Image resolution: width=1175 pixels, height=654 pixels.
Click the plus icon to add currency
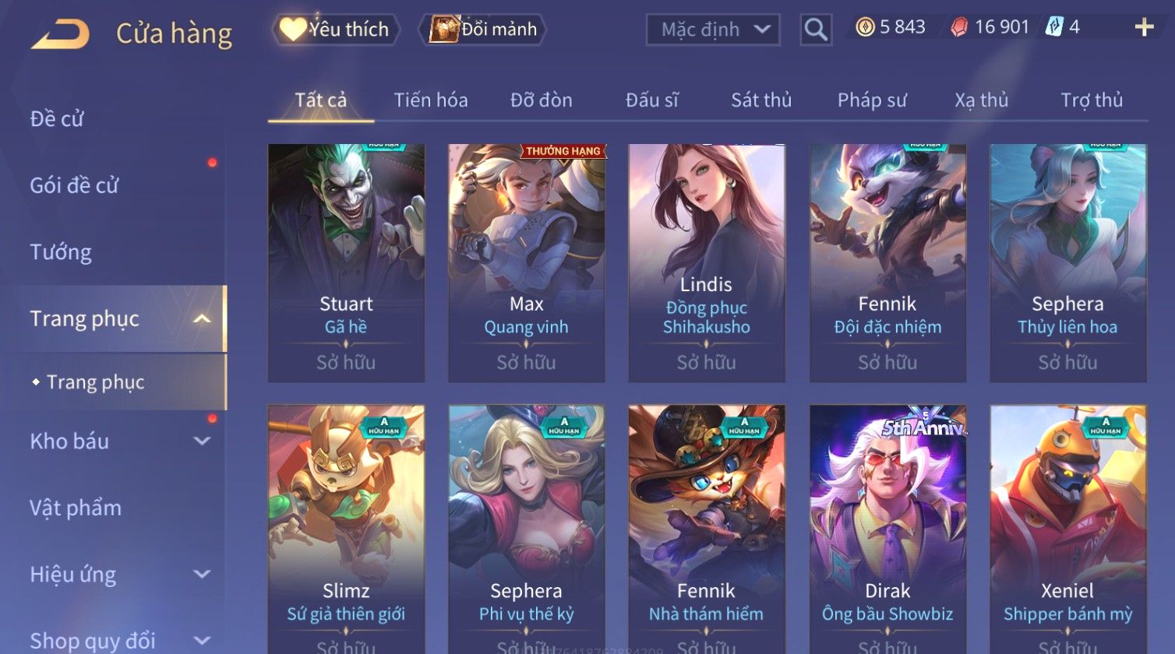click(1144, 28)
